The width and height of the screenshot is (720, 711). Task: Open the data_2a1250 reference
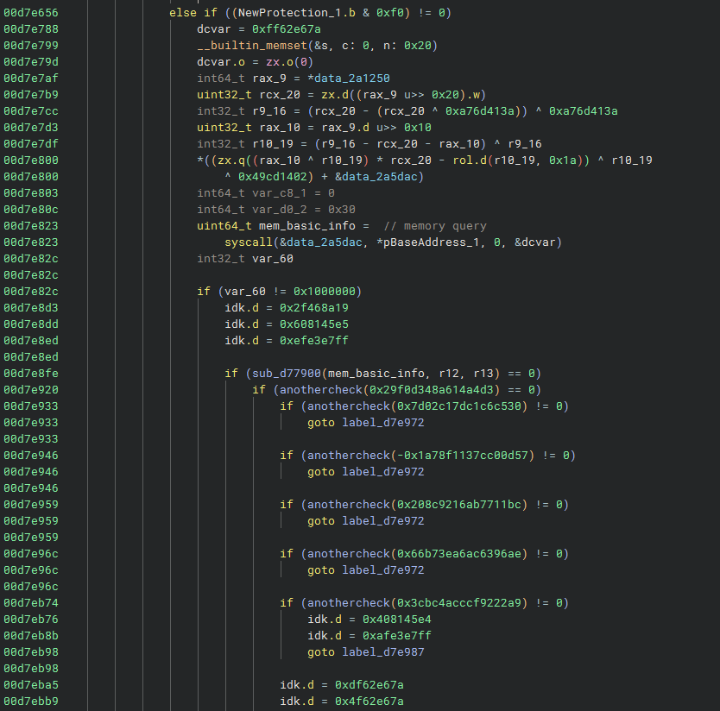[x=352, y=79]
